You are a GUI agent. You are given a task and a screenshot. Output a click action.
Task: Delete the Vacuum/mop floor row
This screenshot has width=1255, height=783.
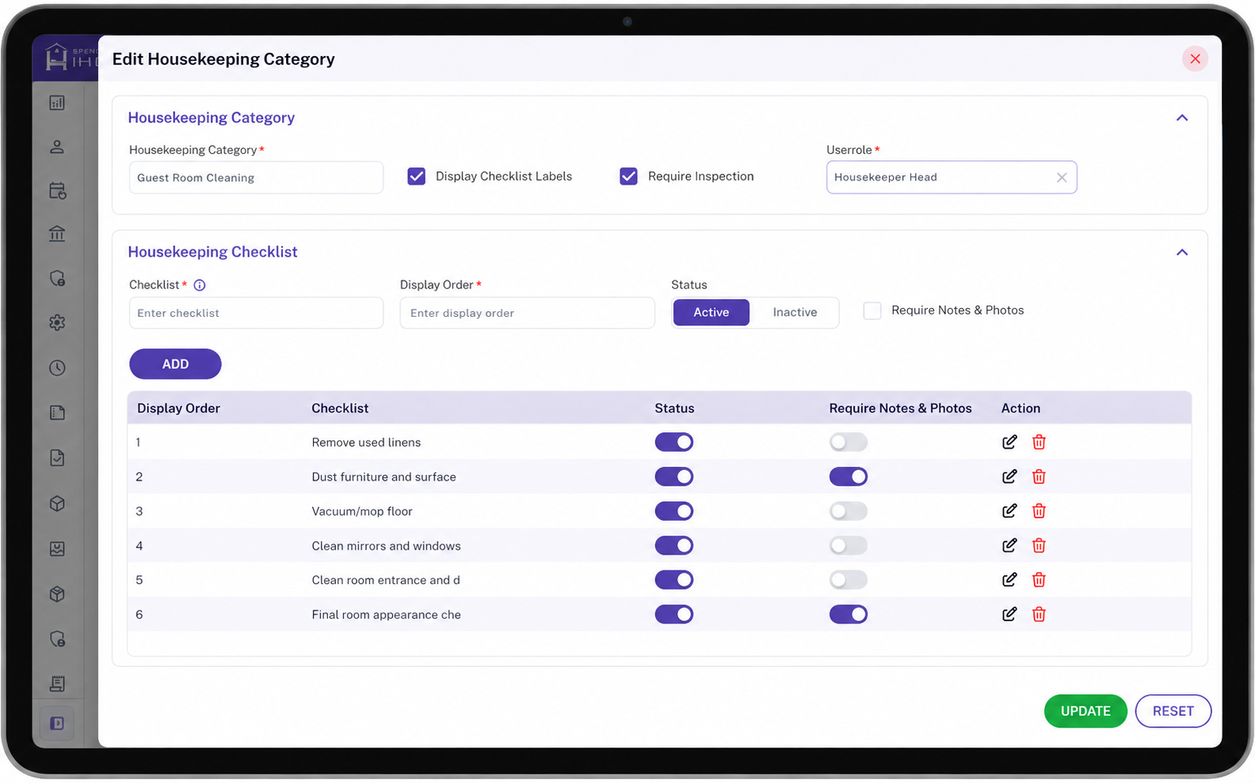click(1038, 511)
